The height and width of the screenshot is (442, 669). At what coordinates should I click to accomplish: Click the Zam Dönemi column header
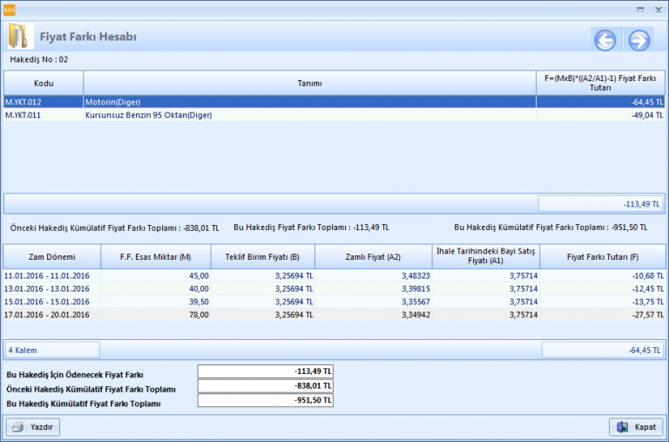(x=51, y=257)
